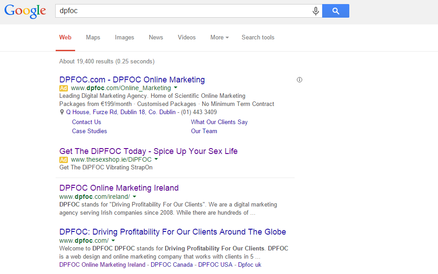This screenshot has height=274, width=438.
Task: Expand dropdown arrow next to dpfoc.com/Online_Marketing
Action: pos(176,87)
